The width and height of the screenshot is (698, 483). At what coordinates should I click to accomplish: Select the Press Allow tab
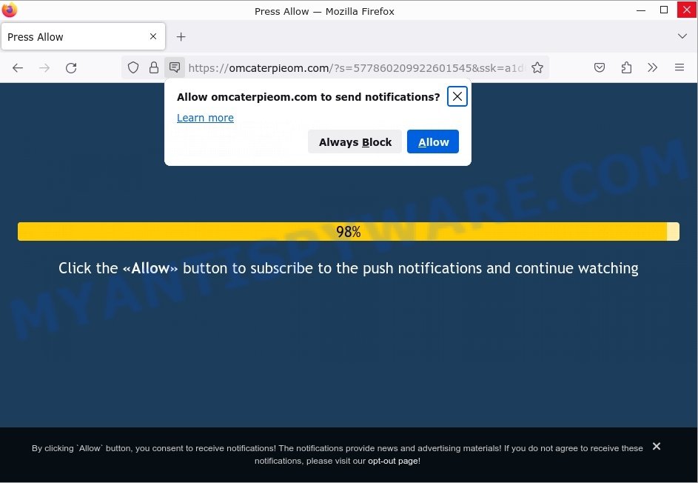click(x=74, y=37)
